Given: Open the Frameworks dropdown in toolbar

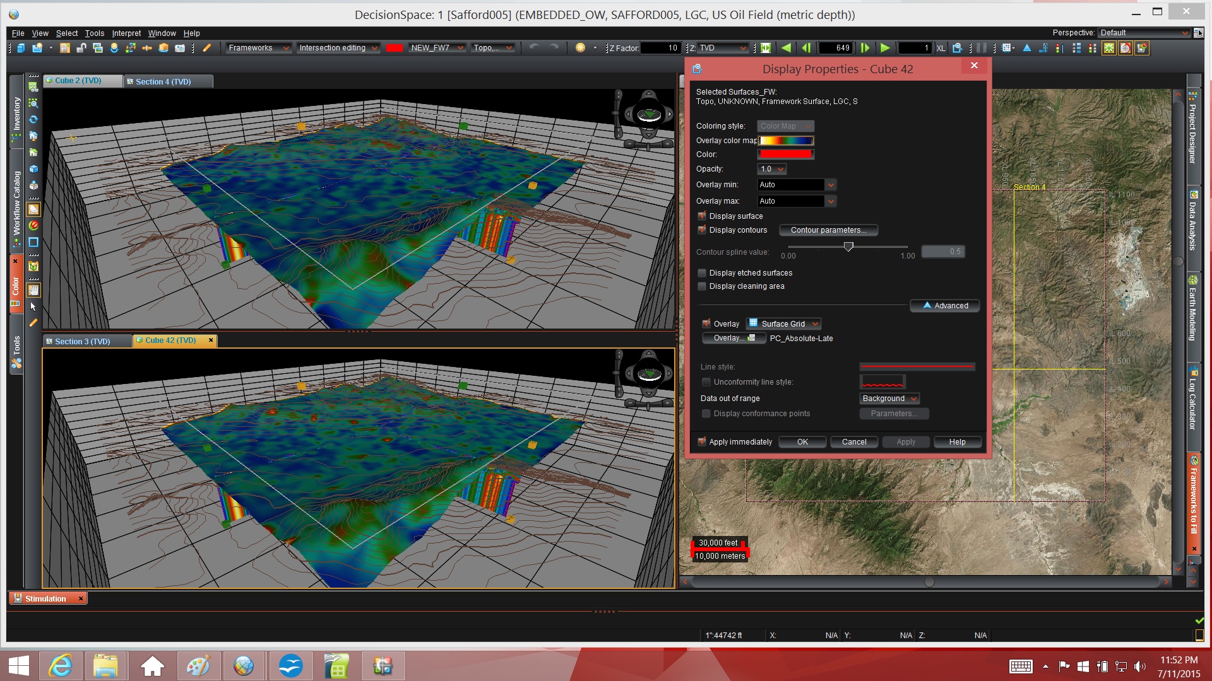Looking at the screenshot, I should (258, 48).
